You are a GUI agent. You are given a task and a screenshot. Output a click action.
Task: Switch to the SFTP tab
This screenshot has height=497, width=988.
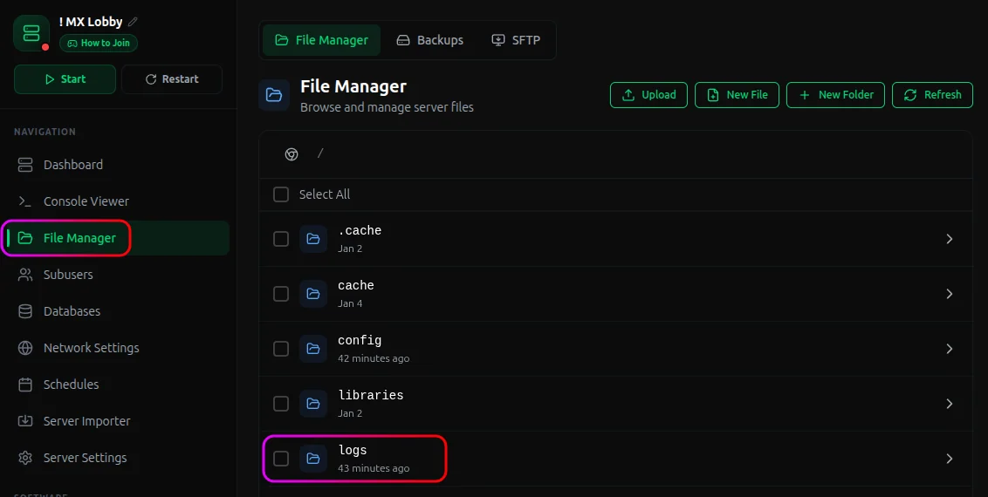tap(516, 40)
